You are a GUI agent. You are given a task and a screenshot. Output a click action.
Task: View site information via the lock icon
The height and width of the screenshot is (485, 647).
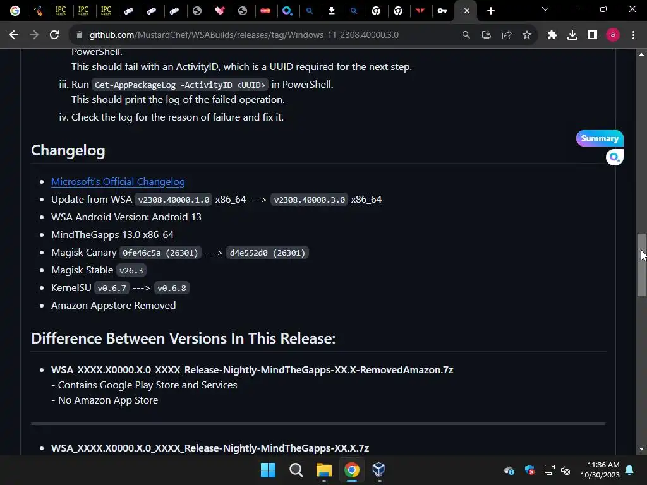pos(80,35)
